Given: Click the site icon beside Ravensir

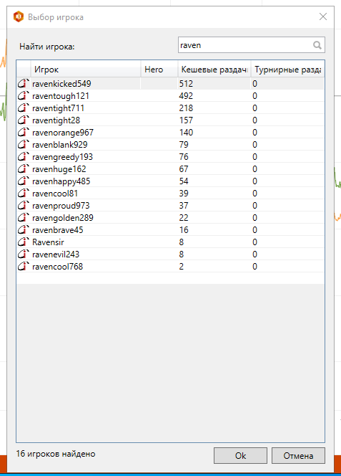Looking at the screenshot, I should pyautogui.click(x=24, y=242).
